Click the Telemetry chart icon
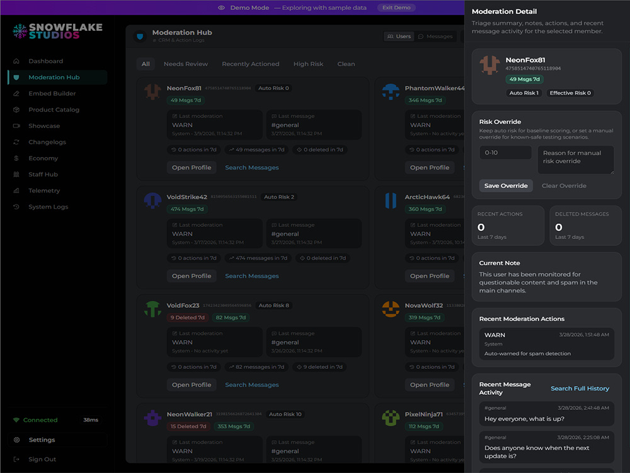630x473 pixels. point(16,190)
